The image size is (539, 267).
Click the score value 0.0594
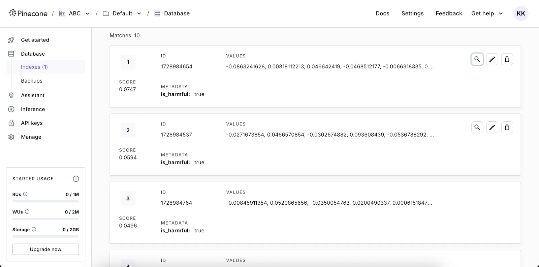[x=128, y=157]
